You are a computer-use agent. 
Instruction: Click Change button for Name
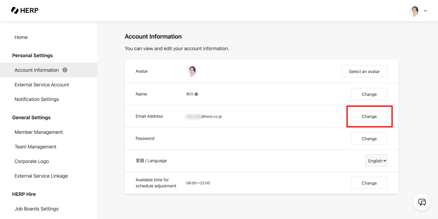coord(369,94)
